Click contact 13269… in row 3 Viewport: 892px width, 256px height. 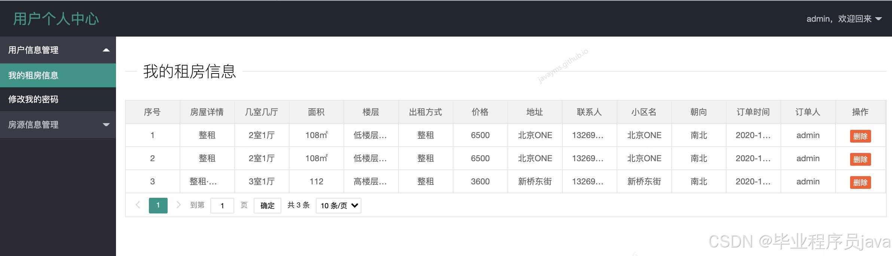589,181
